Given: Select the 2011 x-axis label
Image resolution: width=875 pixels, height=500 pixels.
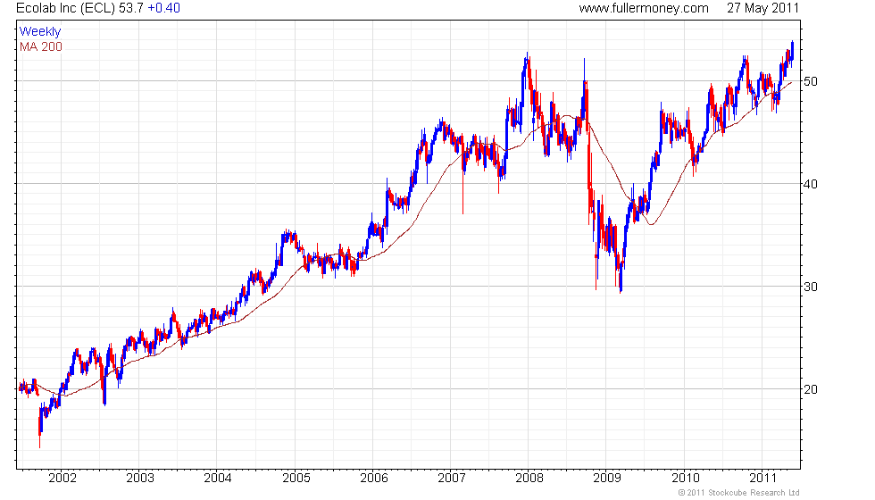Looking at the screenshot, I should (x=762, y=478).
